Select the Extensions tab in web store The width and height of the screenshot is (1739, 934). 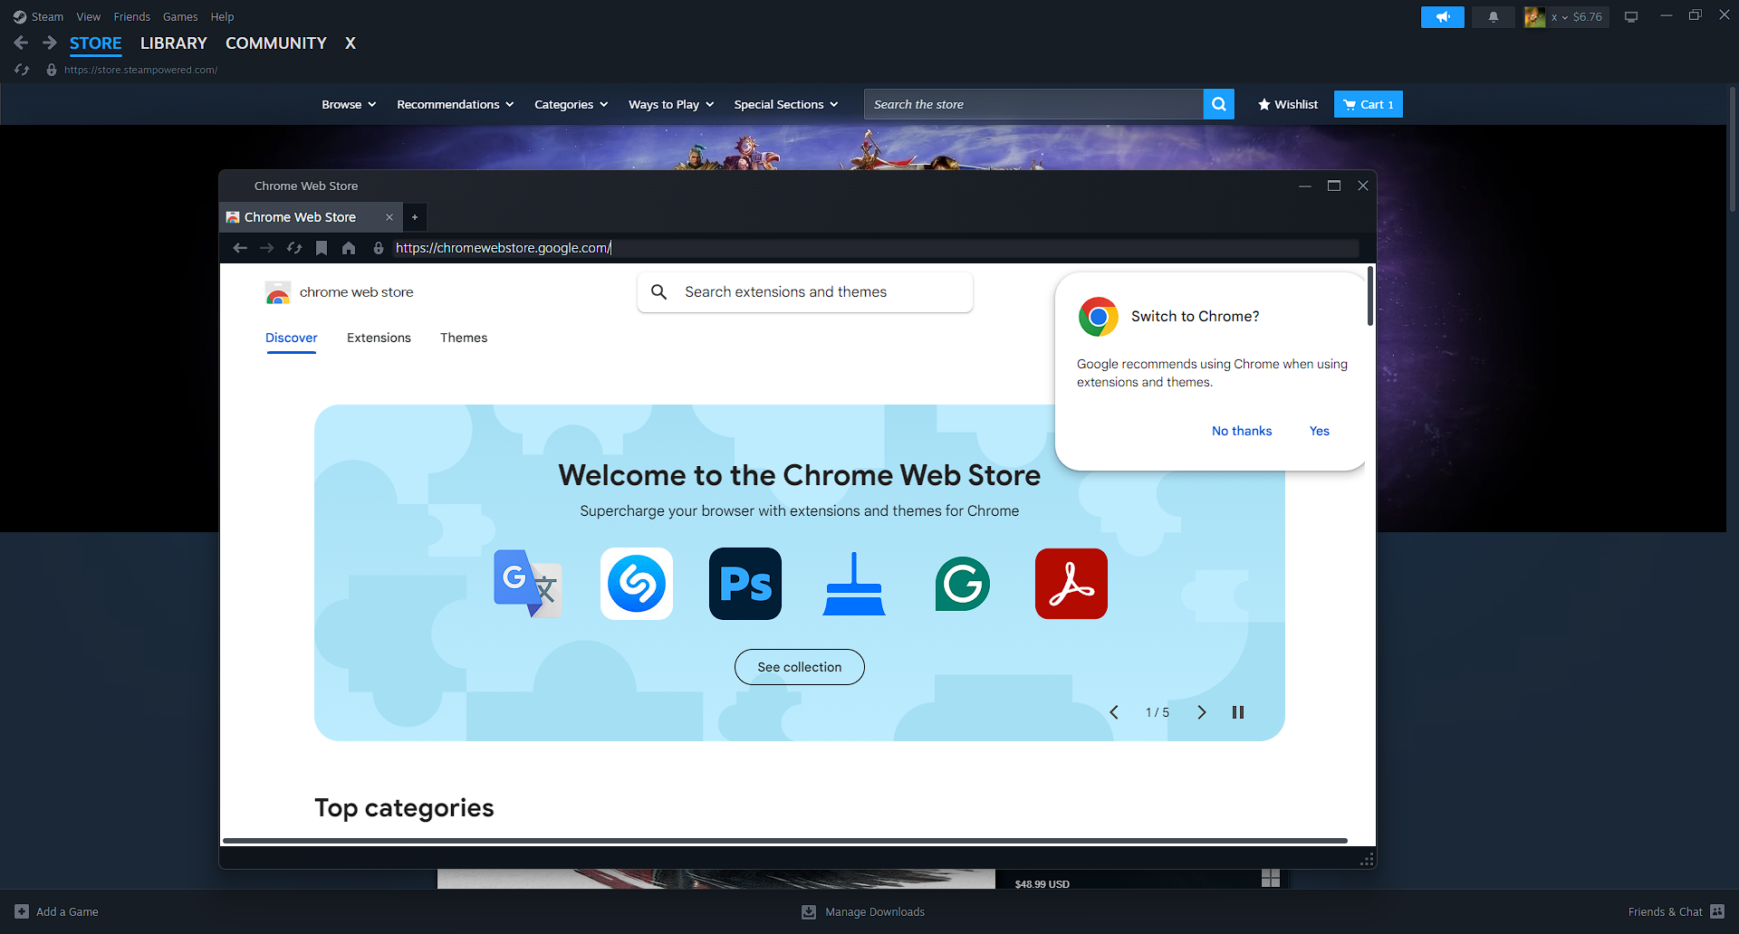click(x=379, y=338)
